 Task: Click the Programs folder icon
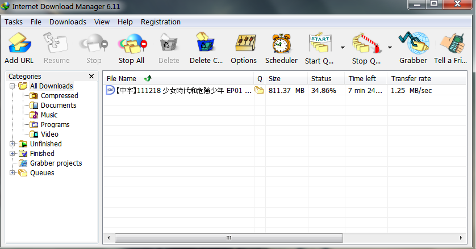pos(34,125)
